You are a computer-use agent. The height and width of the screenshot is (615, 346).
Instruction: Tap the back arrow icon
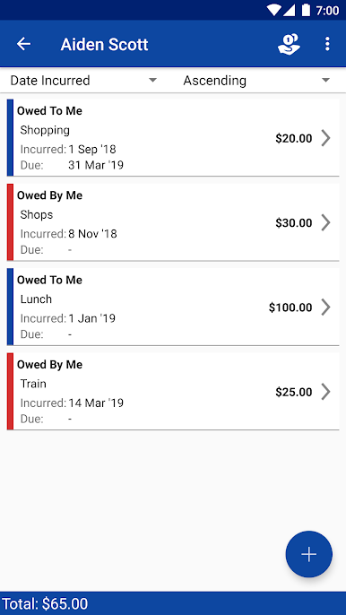[x=23, y=44]
